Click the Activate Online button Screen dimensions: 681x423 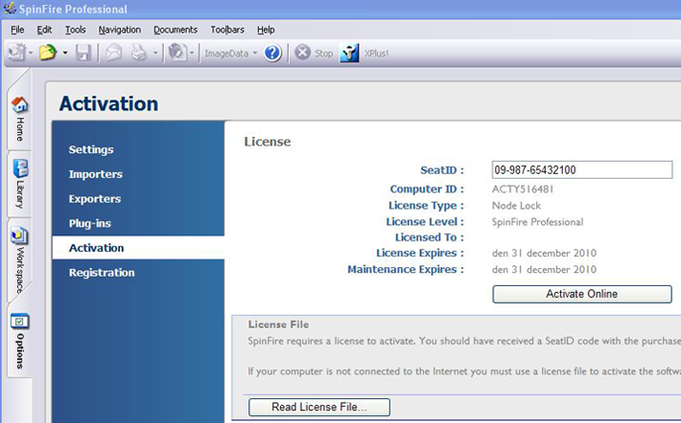tap(582, 294)
